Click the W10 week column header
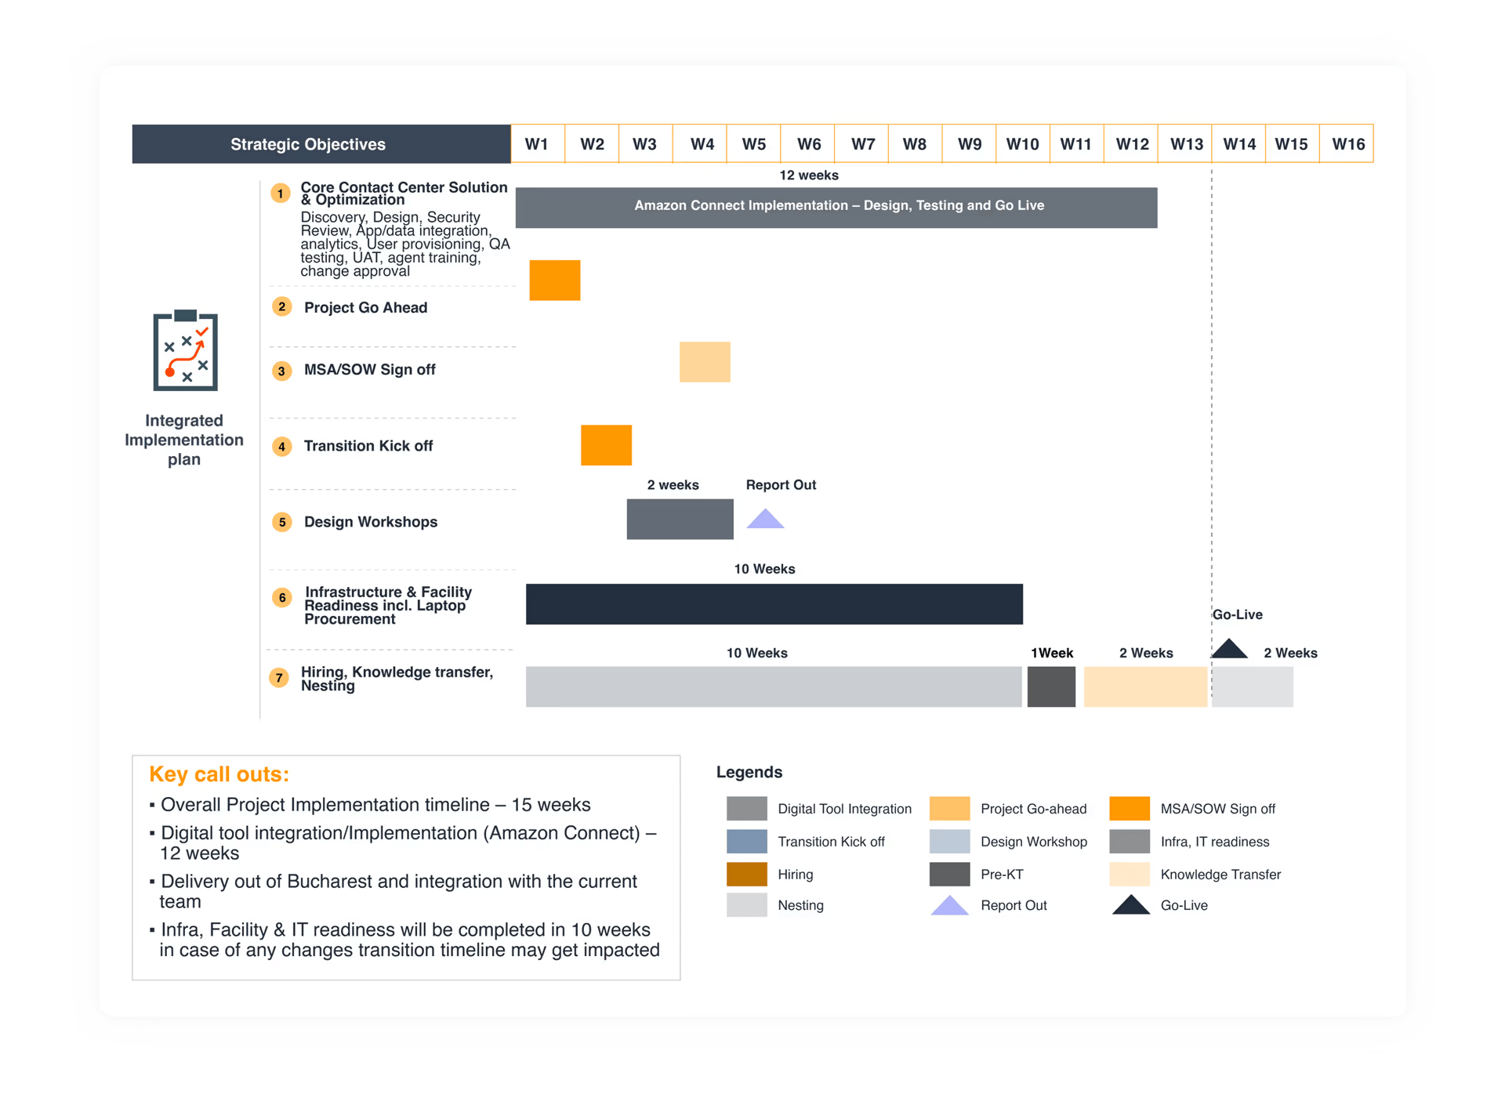Image resolution: width=1505 pixels, height=1094 pixels. [x=1023, y=144]
